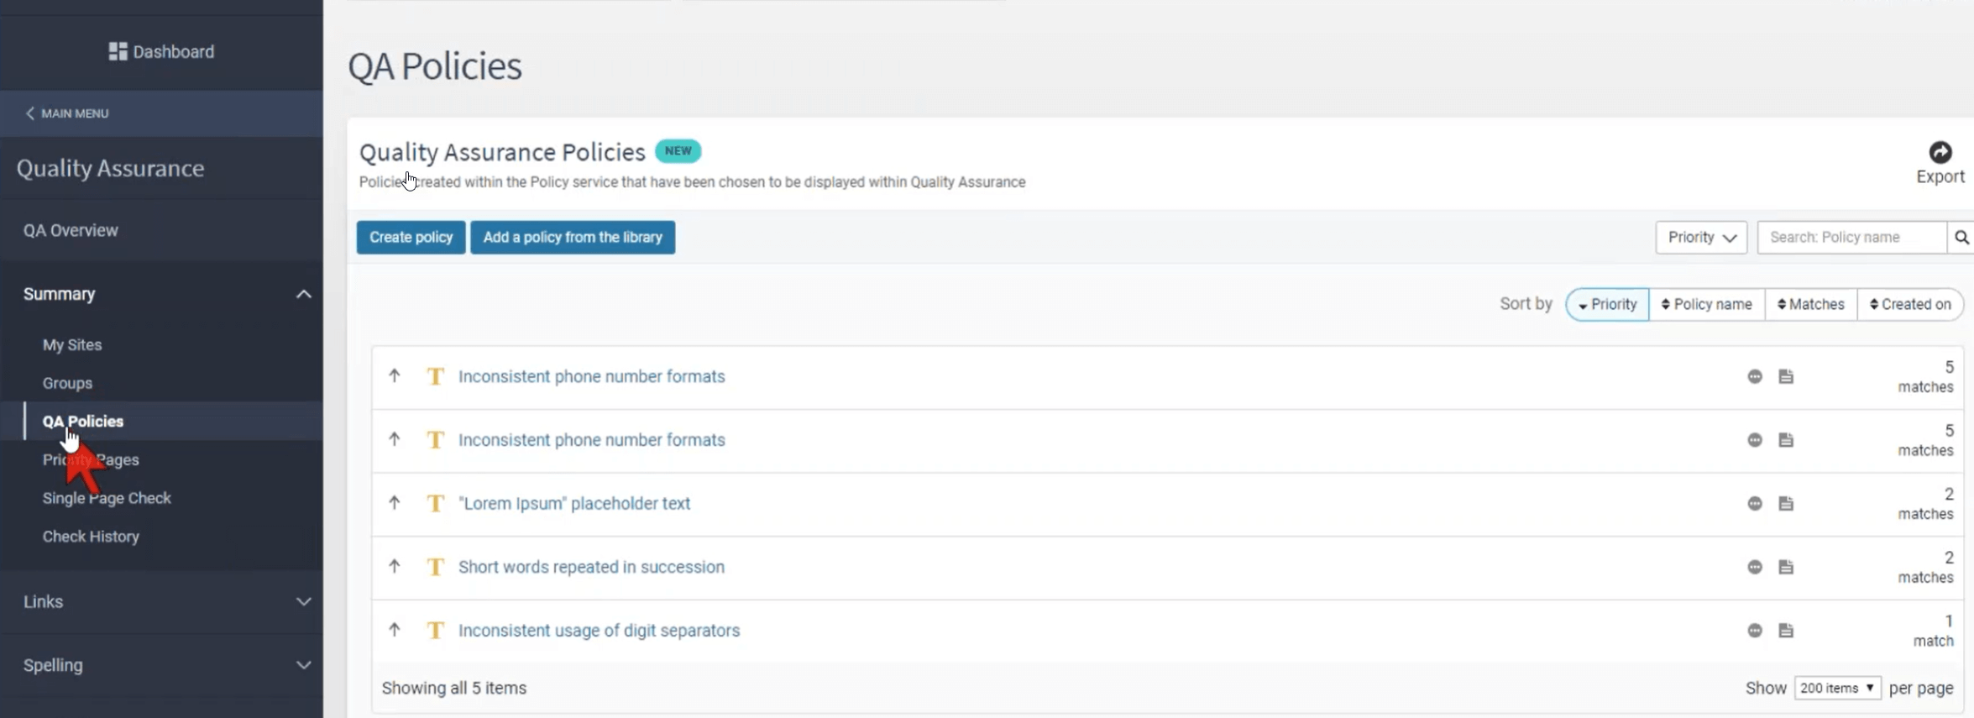Click the up arrow on digit separators row

395,630
